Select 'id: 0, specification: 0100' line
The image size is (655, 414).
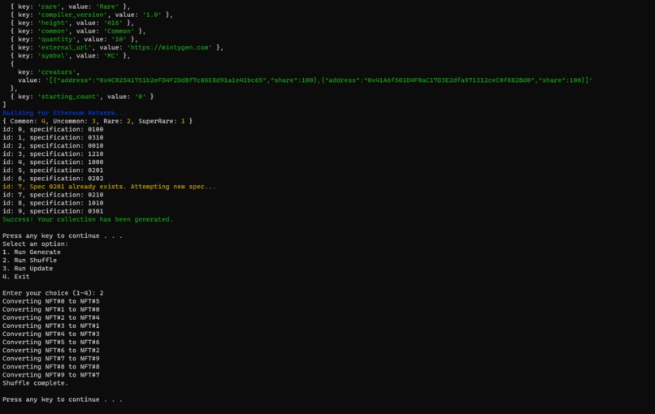[x=53, y=129]
